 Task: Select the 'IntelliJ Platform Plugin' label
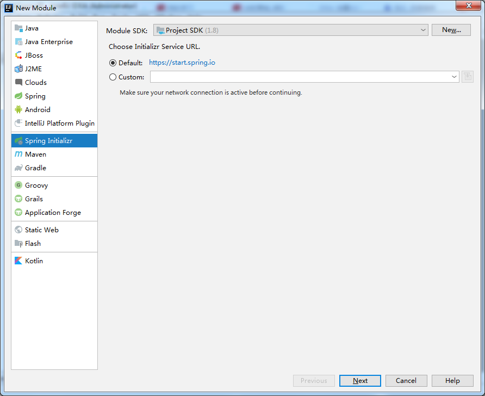coord(60,123)
